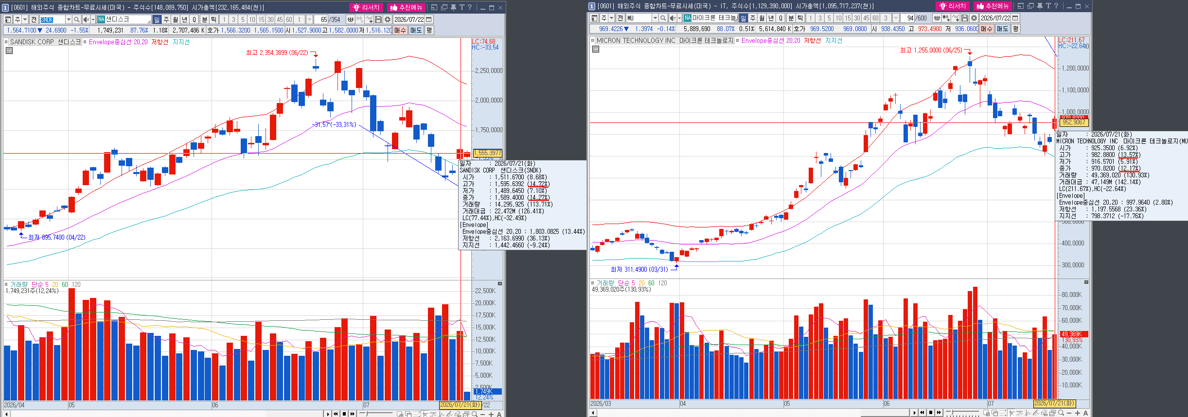The width and height of the screenshot is (1188, 417).
Task: Click the symbol search magnifier in Micron window
Action: [663, 18]
